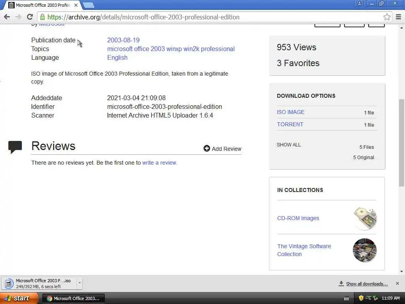
Task: Open the CD-ROM Images collection link
Action: click(298, 218)
